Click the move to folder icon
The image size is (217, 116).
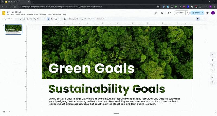tap(17, 12)
